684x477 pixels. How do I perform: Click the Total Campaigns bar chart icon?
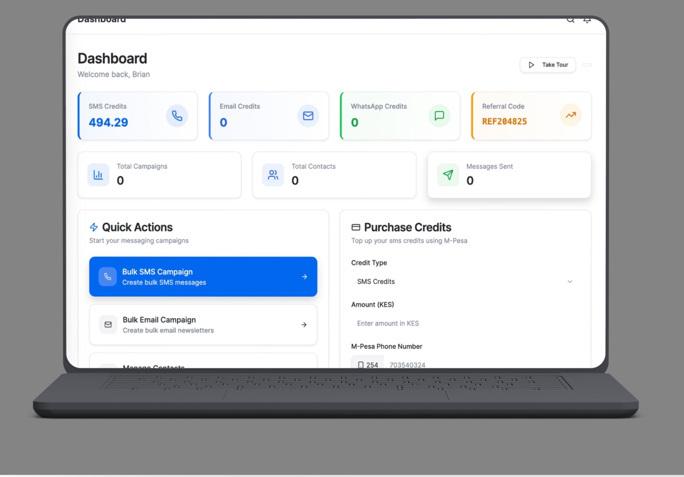click(98, 175)
